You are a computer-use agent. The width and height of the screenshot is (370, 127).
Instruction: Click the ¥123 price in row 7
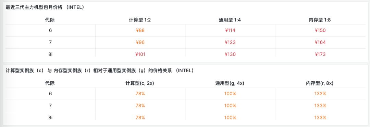[x=230, y=43]
